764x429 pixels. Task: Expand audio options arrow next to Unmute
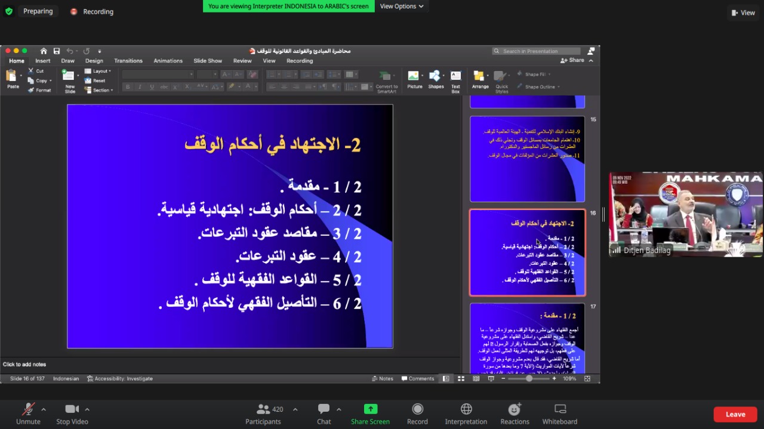click(43, 409)
